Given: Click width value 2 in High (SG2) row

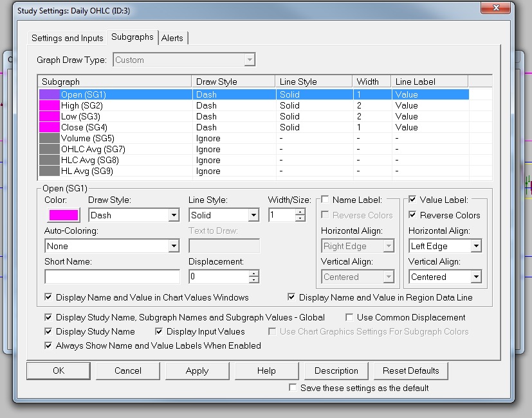Looking at the screenshot, I should coord(359,105).
